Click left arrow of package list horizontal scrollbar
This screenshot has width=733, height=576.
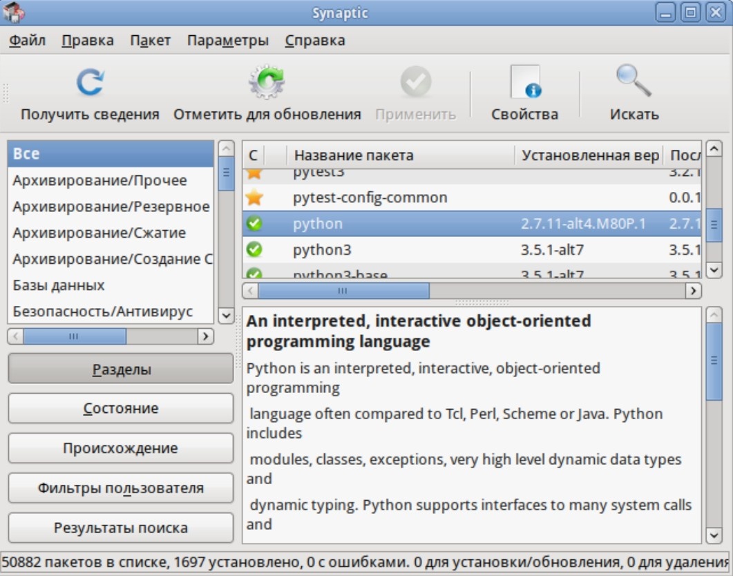pyautogui.click(x=251, y=291)
